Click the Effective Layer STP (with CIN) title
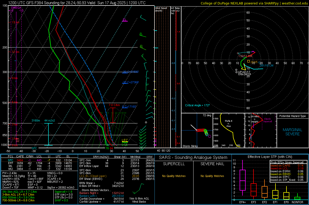 pos(270,157)
